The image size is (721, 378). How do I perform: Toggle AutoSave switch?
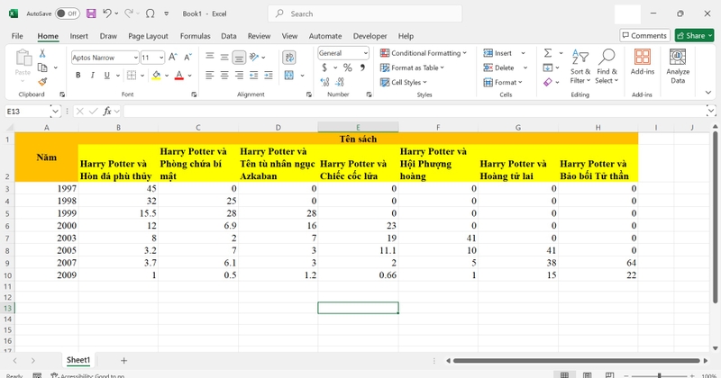click(68, 13)
